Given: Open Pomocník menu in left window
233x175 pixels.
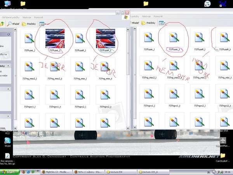Looking at the screenshot, I should click(38, 17).
